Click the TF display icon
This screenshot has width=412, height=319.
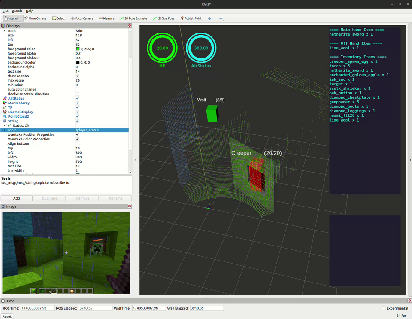click(x=5, y=107)
